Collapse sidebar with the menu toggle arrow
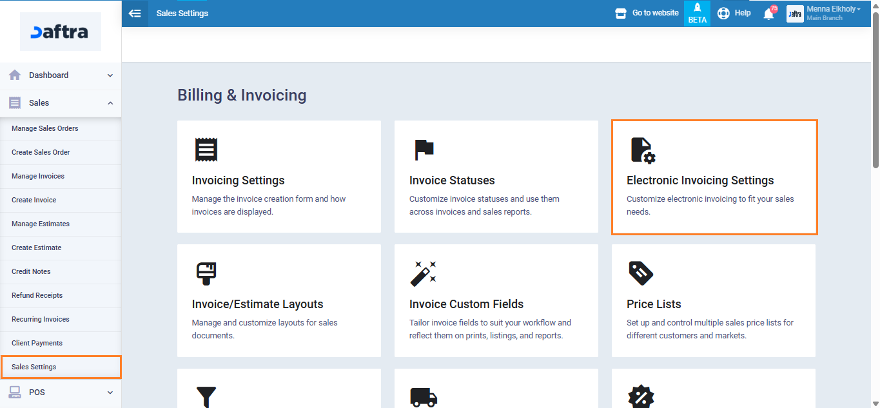Viewport: 880px width, 408px height. 135,13
